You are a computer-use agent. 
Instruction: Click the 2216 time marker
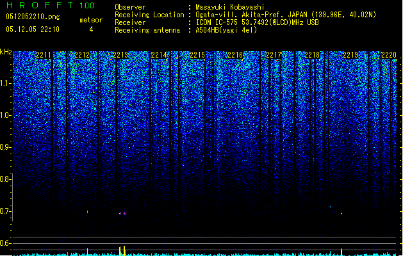(x=235, y=55)
